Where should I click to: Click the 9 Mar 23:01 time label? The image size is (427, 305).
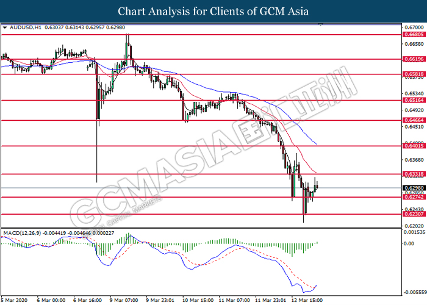coord(160,300)
